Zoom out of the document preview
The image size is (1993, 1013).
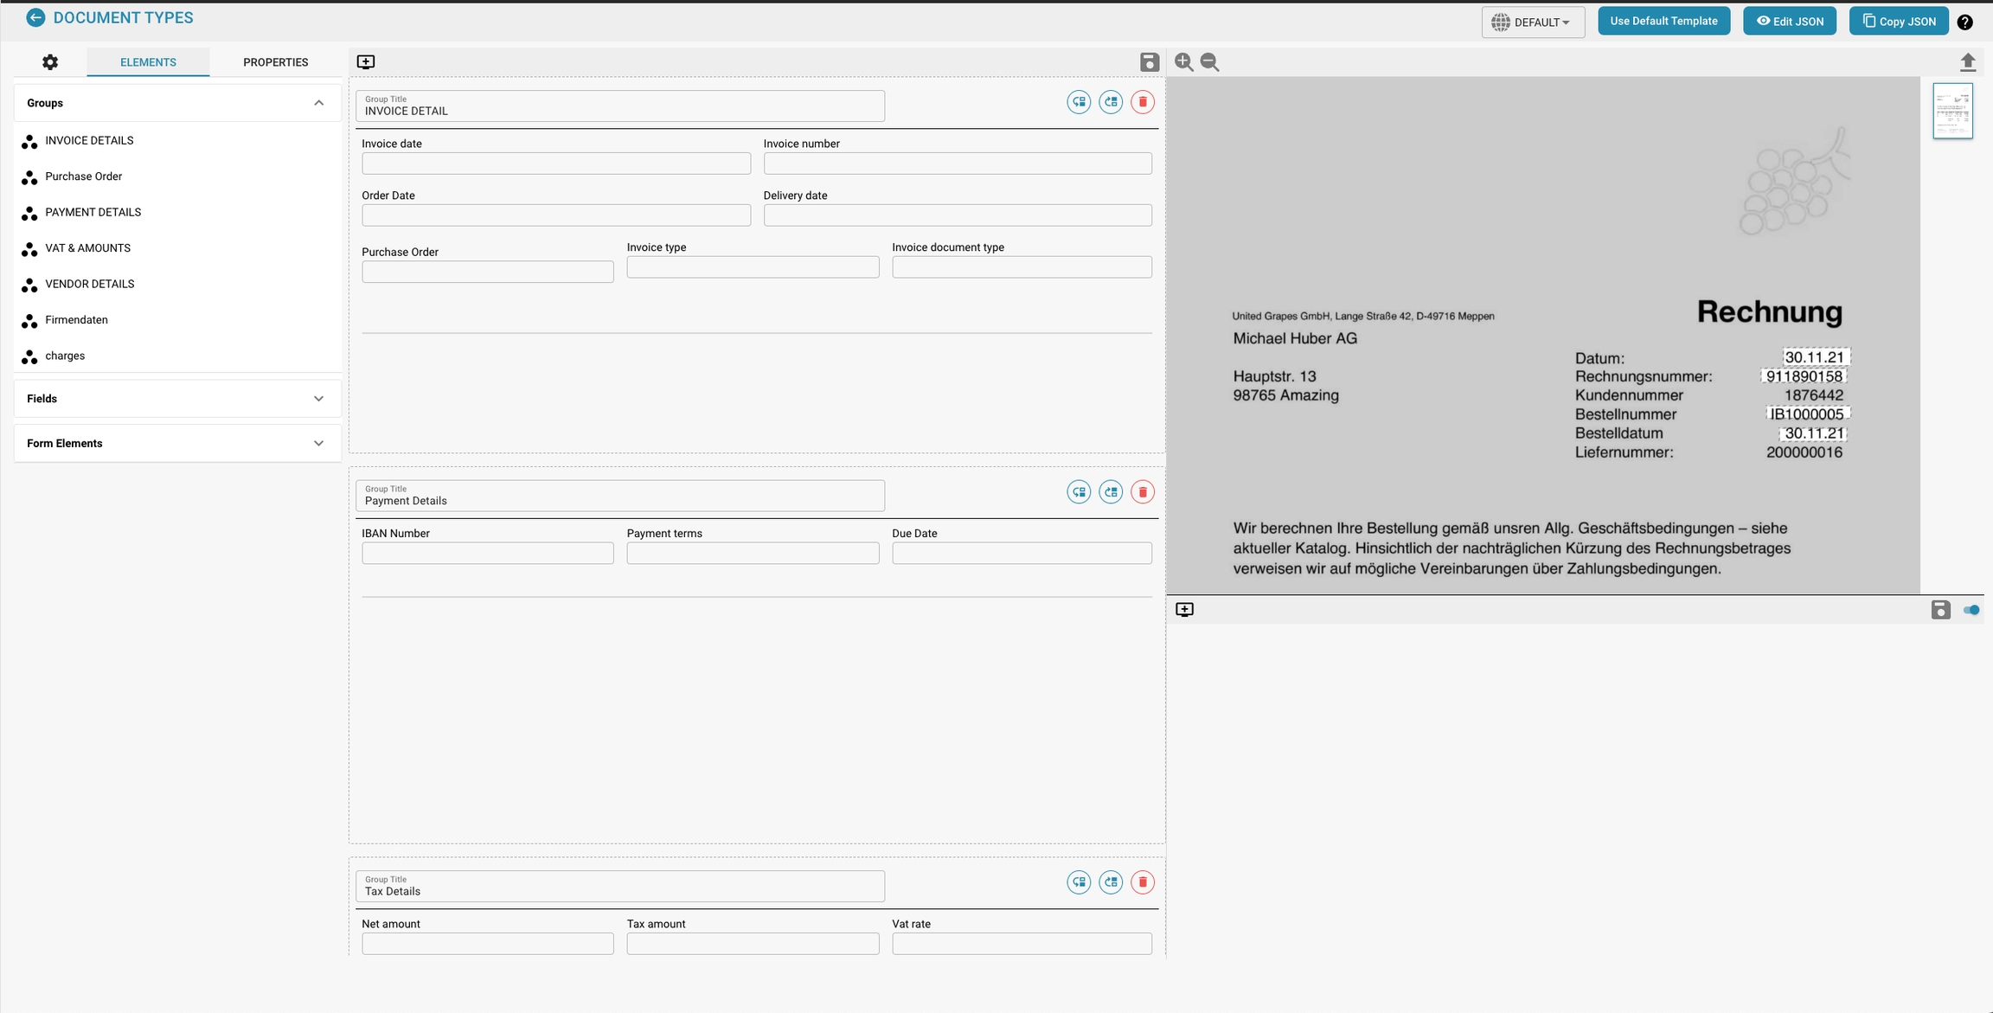pyautogui.click(x=1210, y=62)
